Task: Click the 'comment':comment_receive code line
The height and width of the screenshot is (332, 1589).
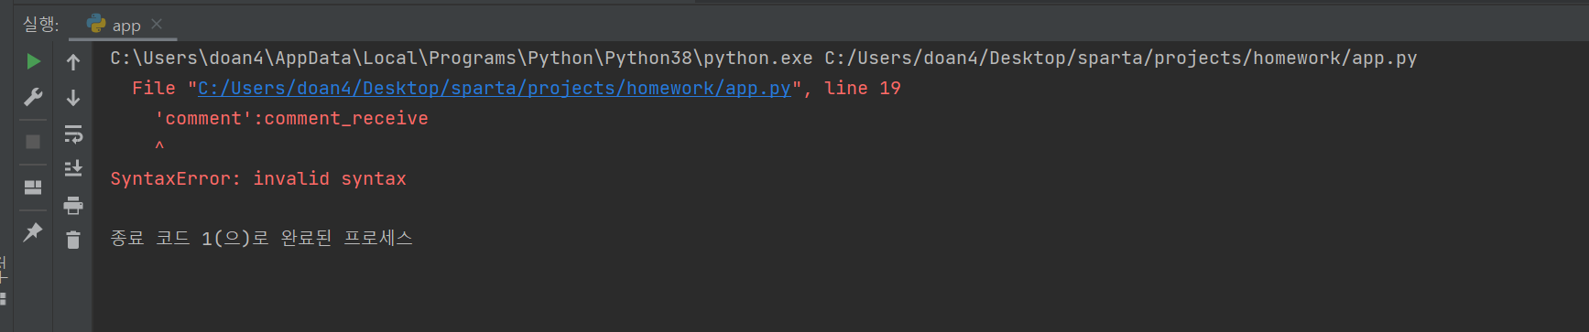Action: tap(291, 118)
